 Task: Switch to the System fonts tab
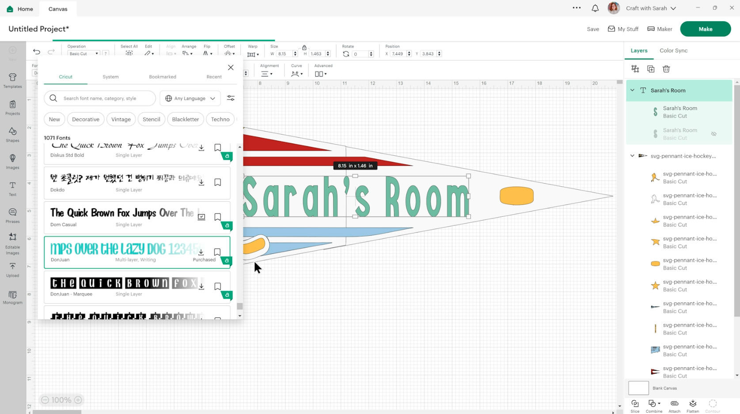110,77
